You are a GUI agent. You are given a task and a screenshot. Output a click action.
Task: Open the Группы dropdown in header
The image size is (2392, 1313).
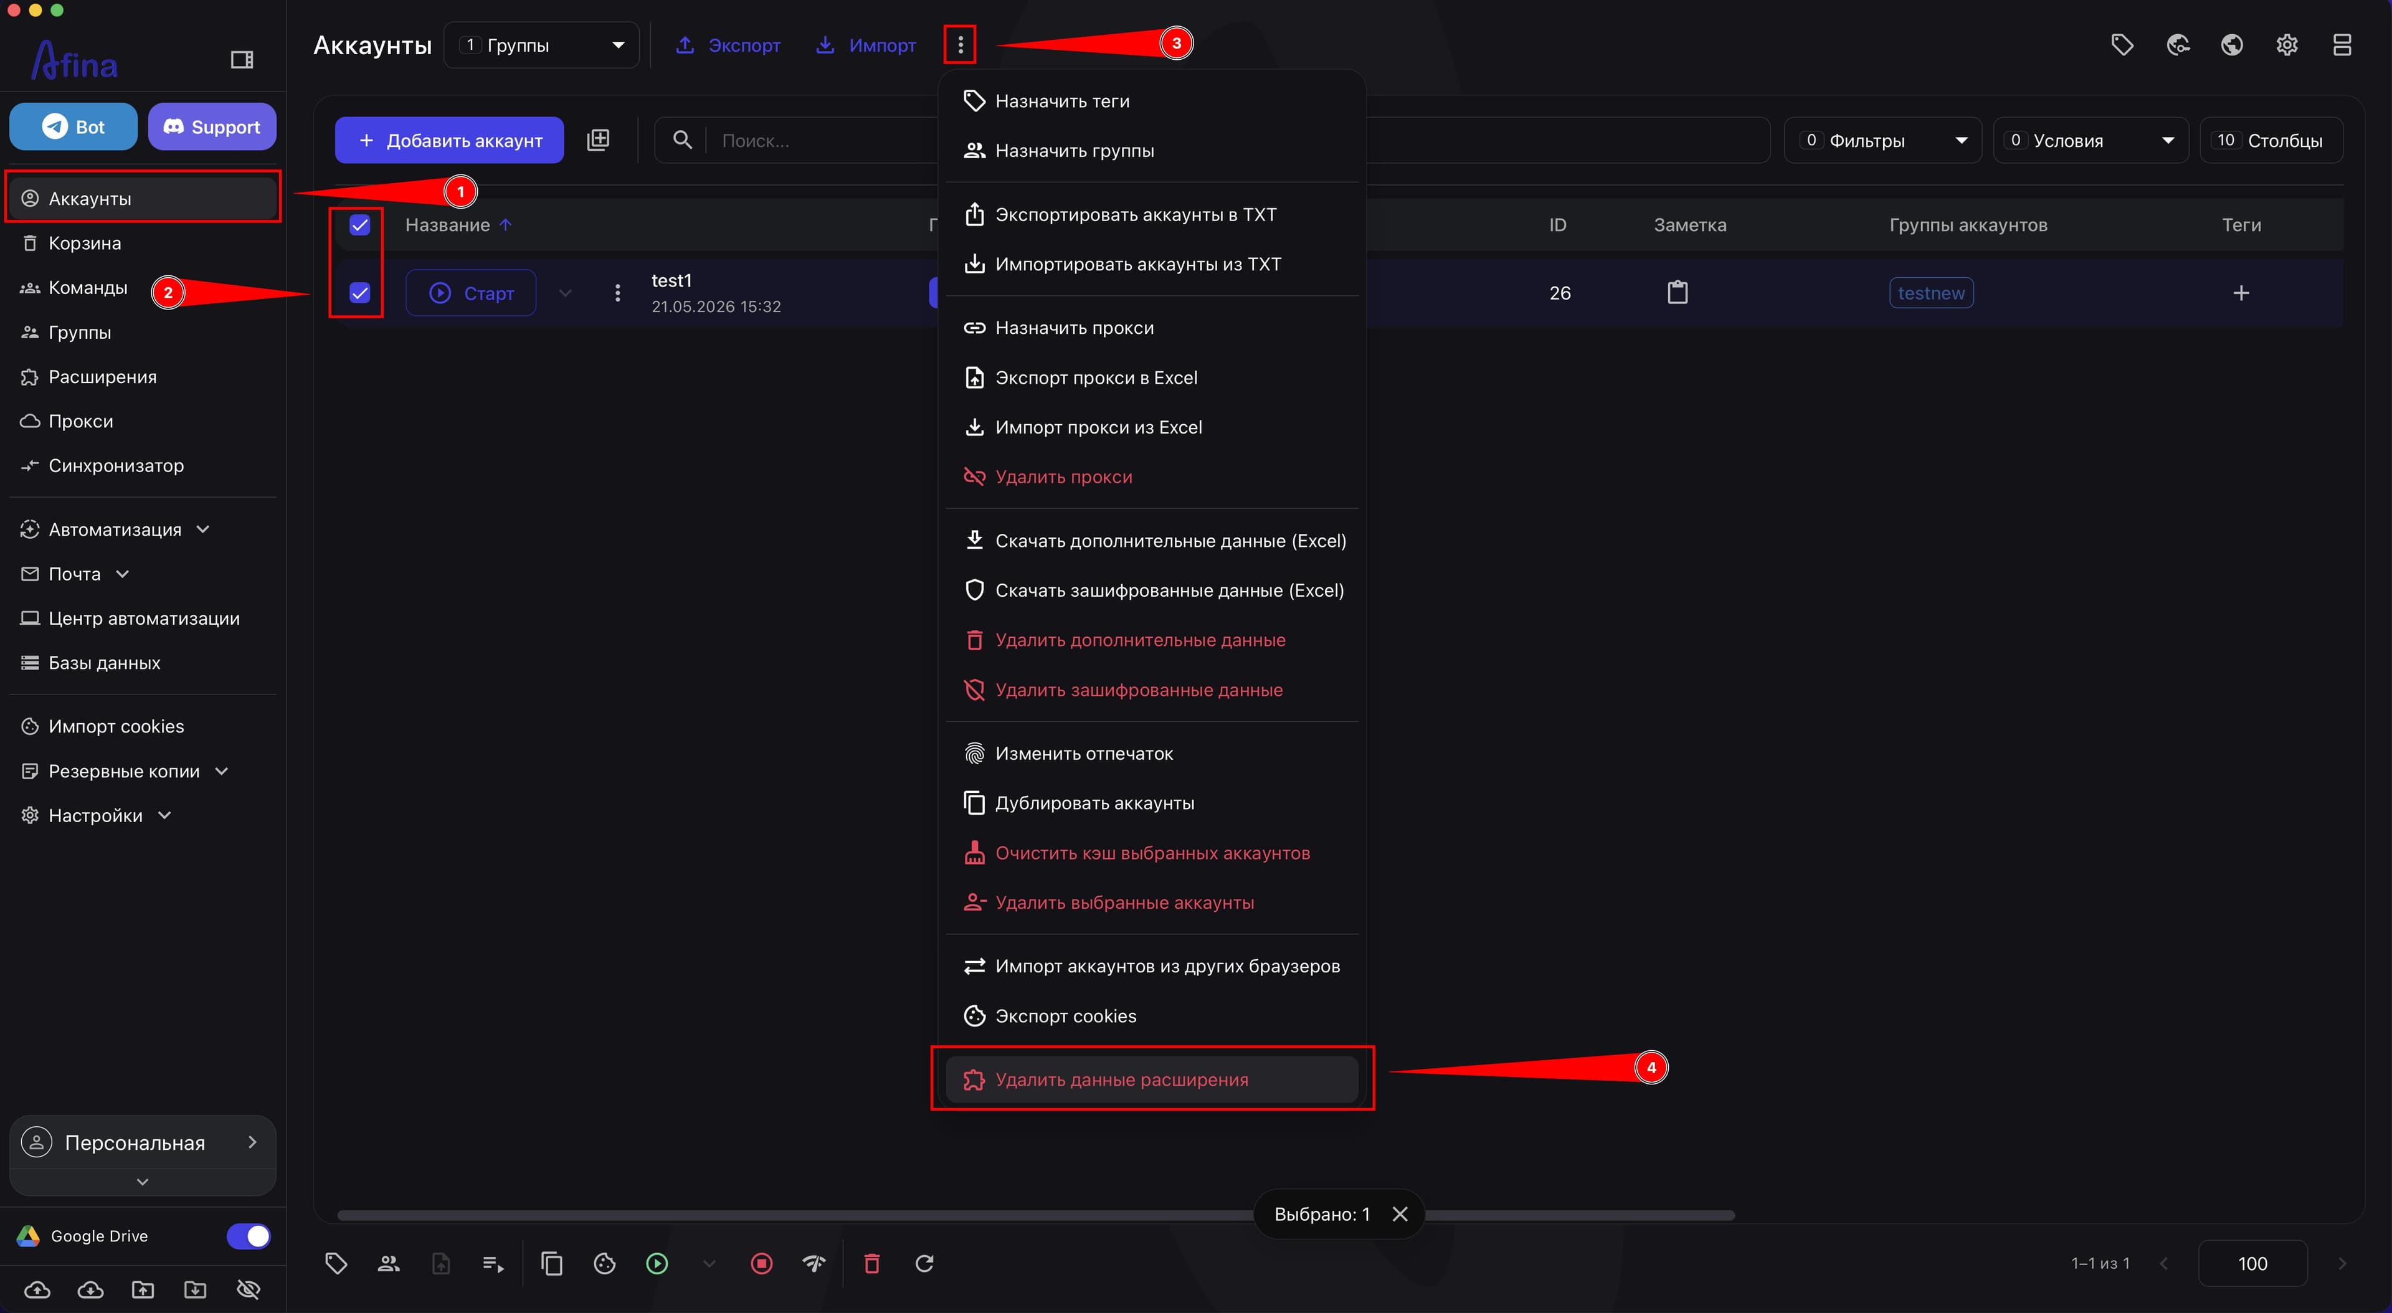[541, 45]
